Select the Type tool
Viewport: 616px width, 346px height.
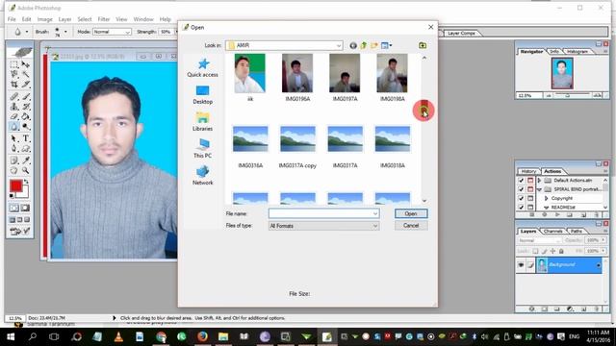pos(26,138)
